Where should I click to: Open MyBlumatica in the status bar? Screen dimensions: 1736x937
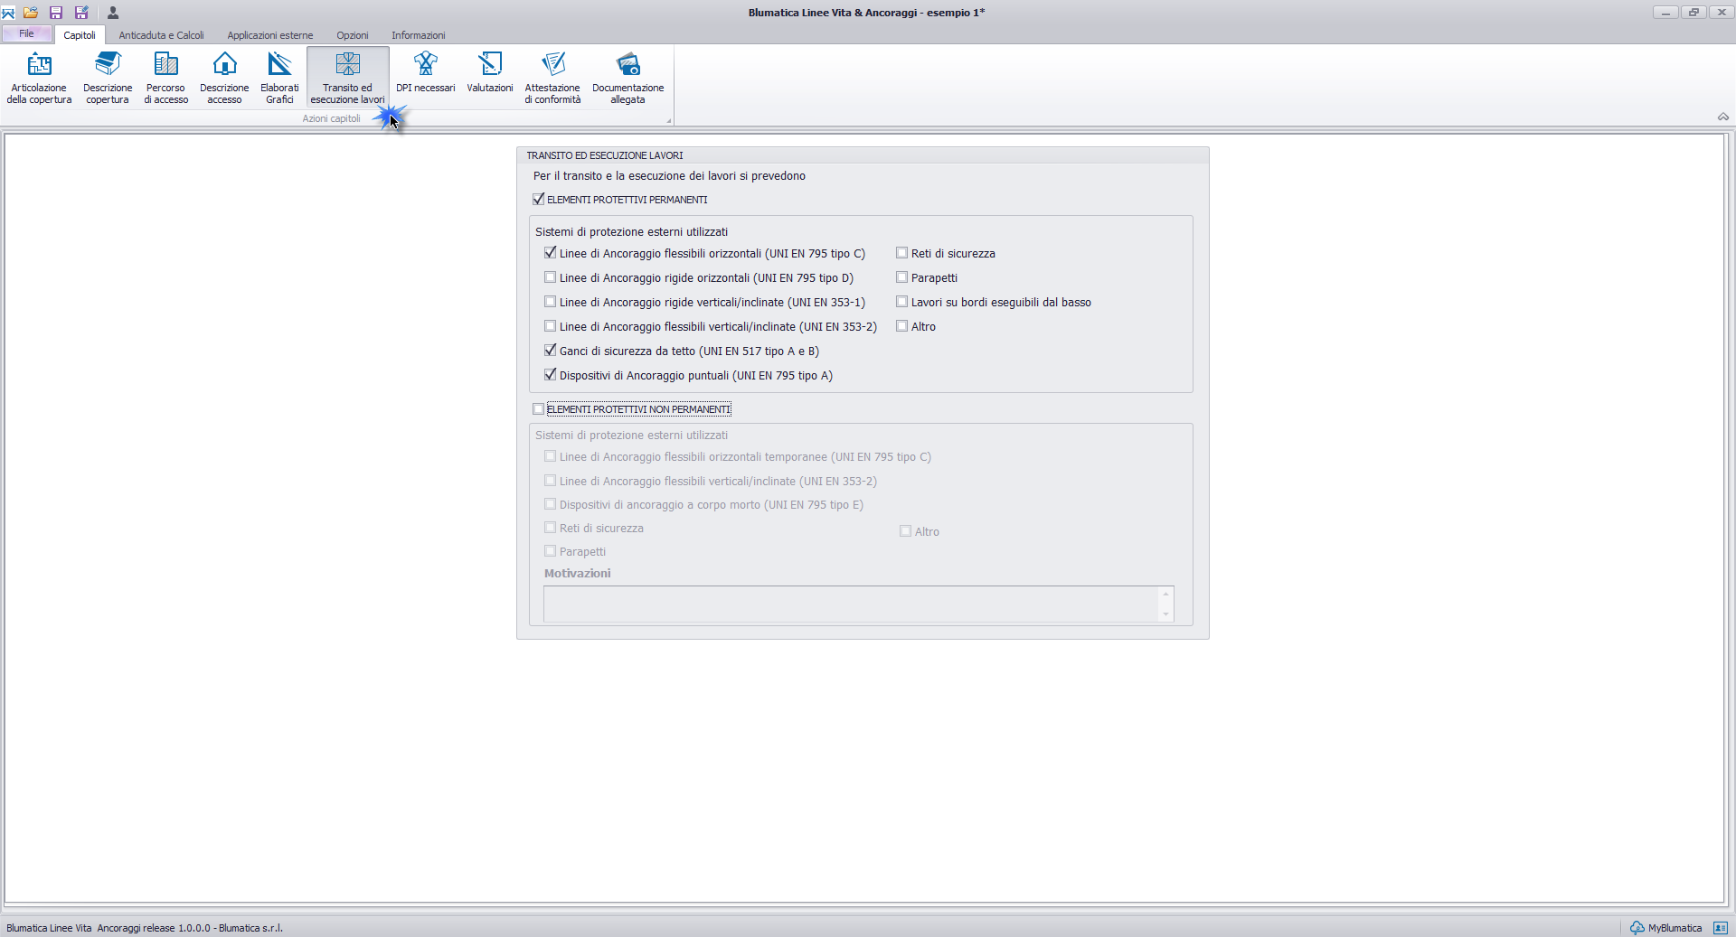pos(1666,928)
